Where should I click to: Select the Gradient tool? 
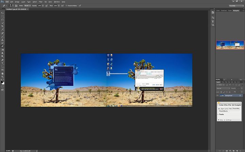tap(2, 50)
